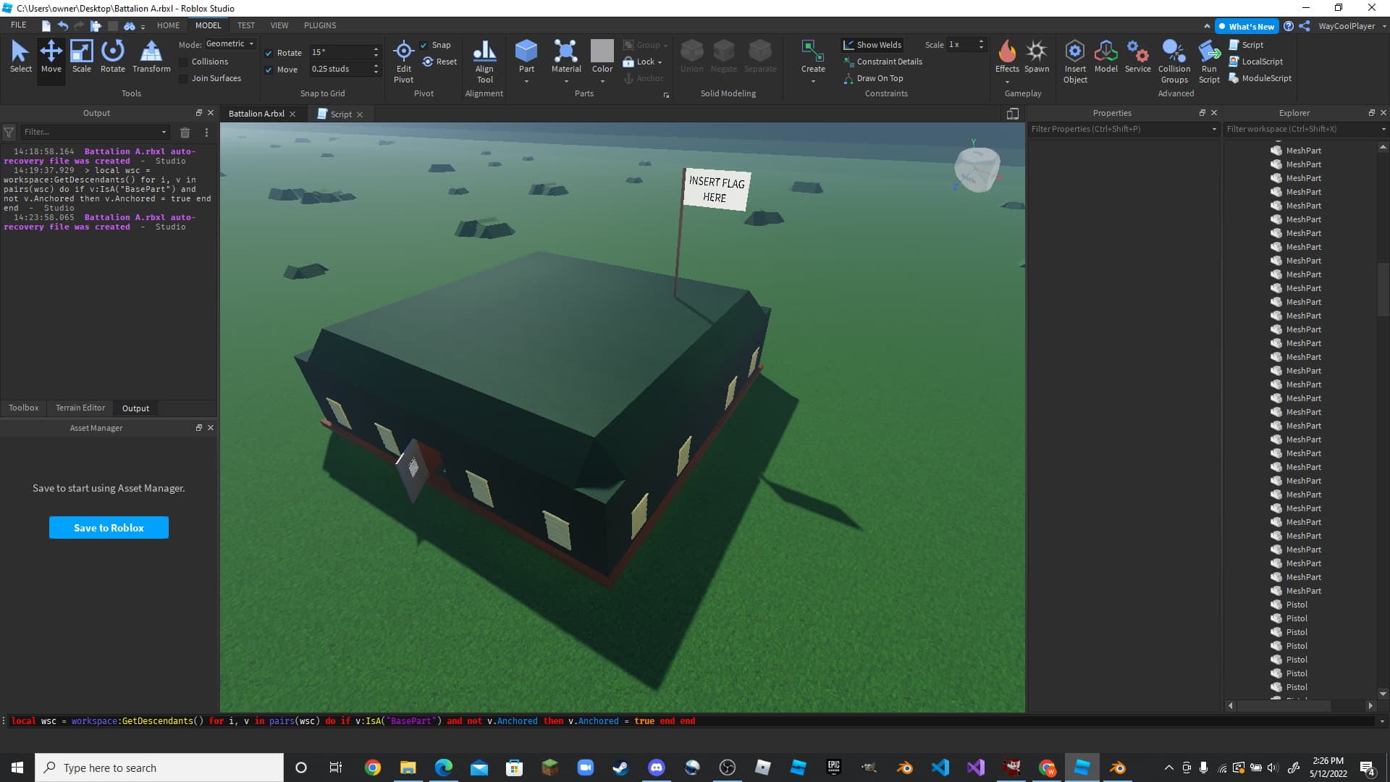
Task: Open the Mode Geometric dropdown
Action: coord(230,44)
